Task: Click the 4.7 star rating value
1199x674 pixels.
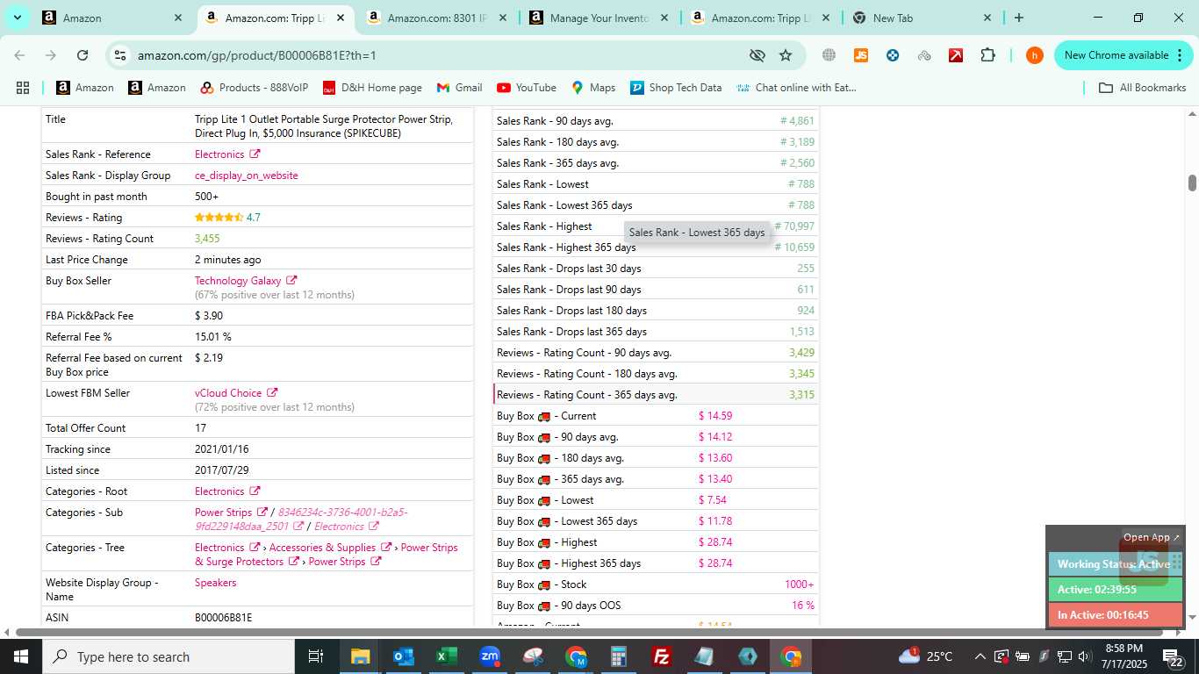Action: pyautogui.click(x=253, y=218)
